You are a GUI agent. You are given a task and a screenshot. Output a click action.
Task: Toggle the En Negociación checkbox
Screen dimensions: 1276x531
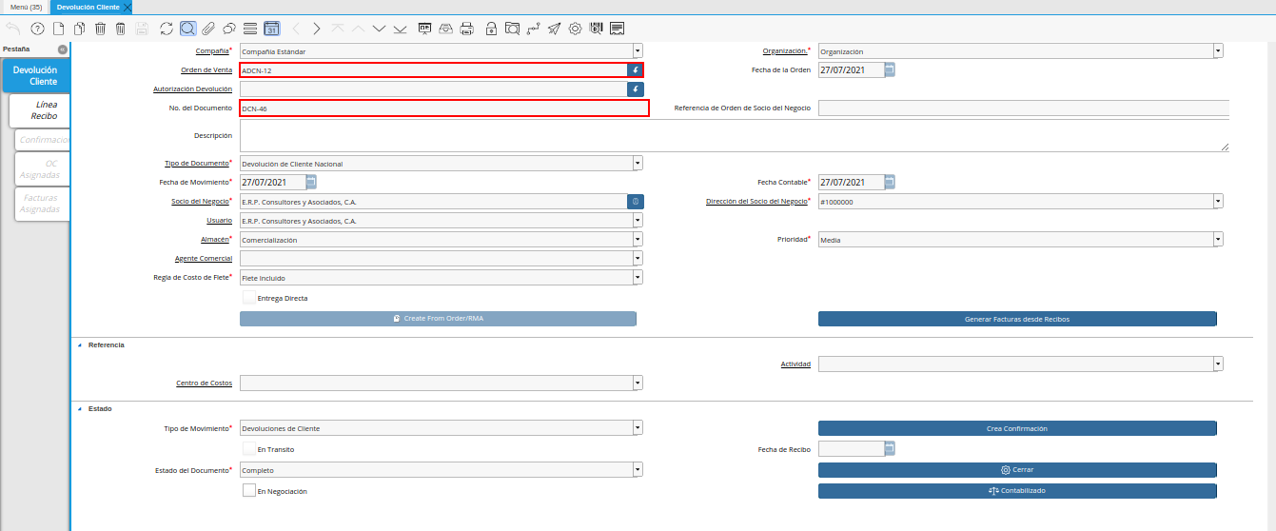click(x=248, y=491)
